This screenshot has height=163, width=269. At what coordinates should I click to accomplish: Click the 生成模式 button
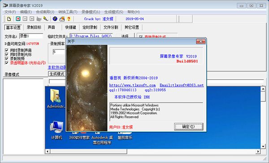click(x=57, y=74)
